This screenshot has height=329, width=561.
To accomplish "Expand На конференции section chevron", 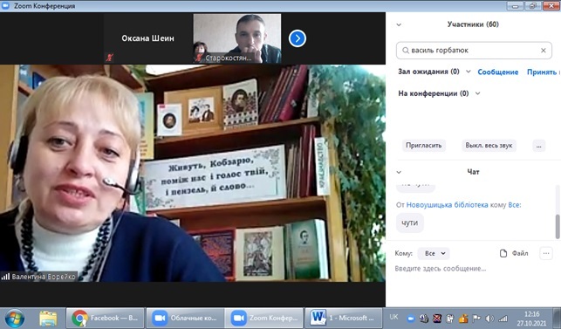I will point(477,93).
